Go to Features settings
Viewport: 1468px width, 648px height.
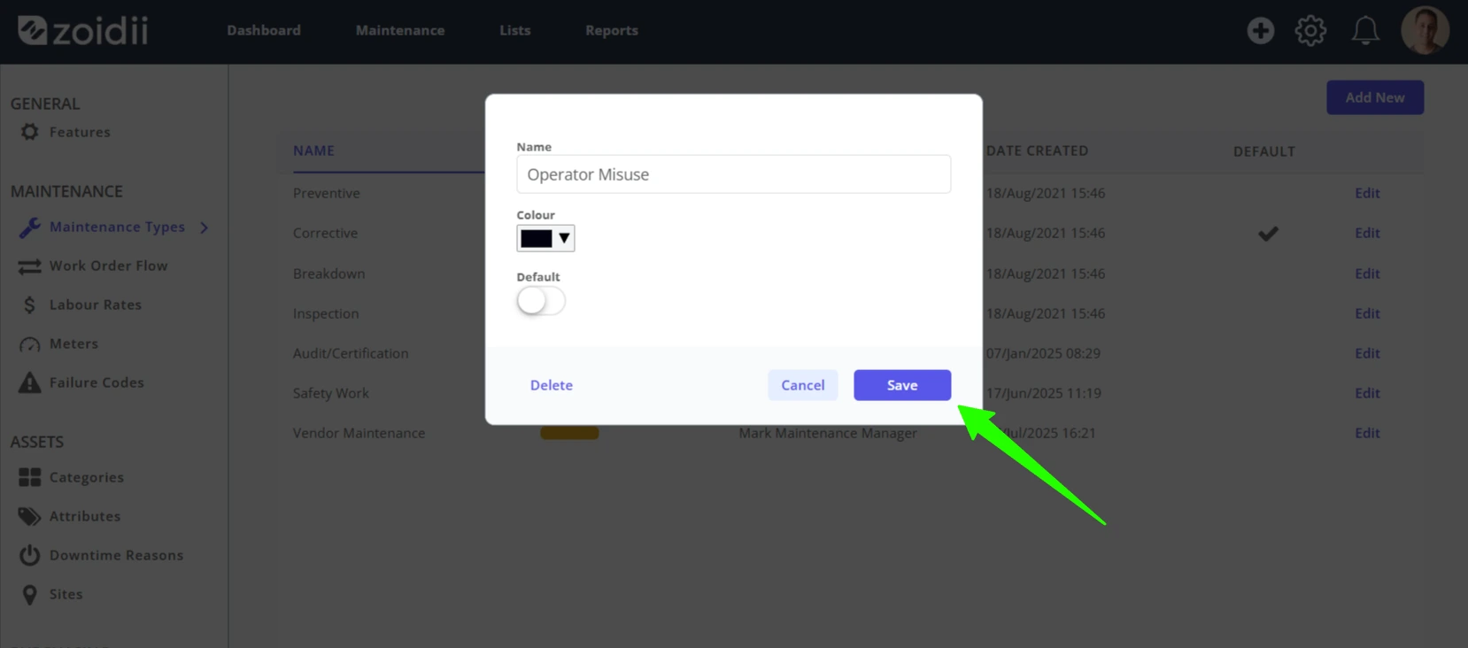coord(80,132)
